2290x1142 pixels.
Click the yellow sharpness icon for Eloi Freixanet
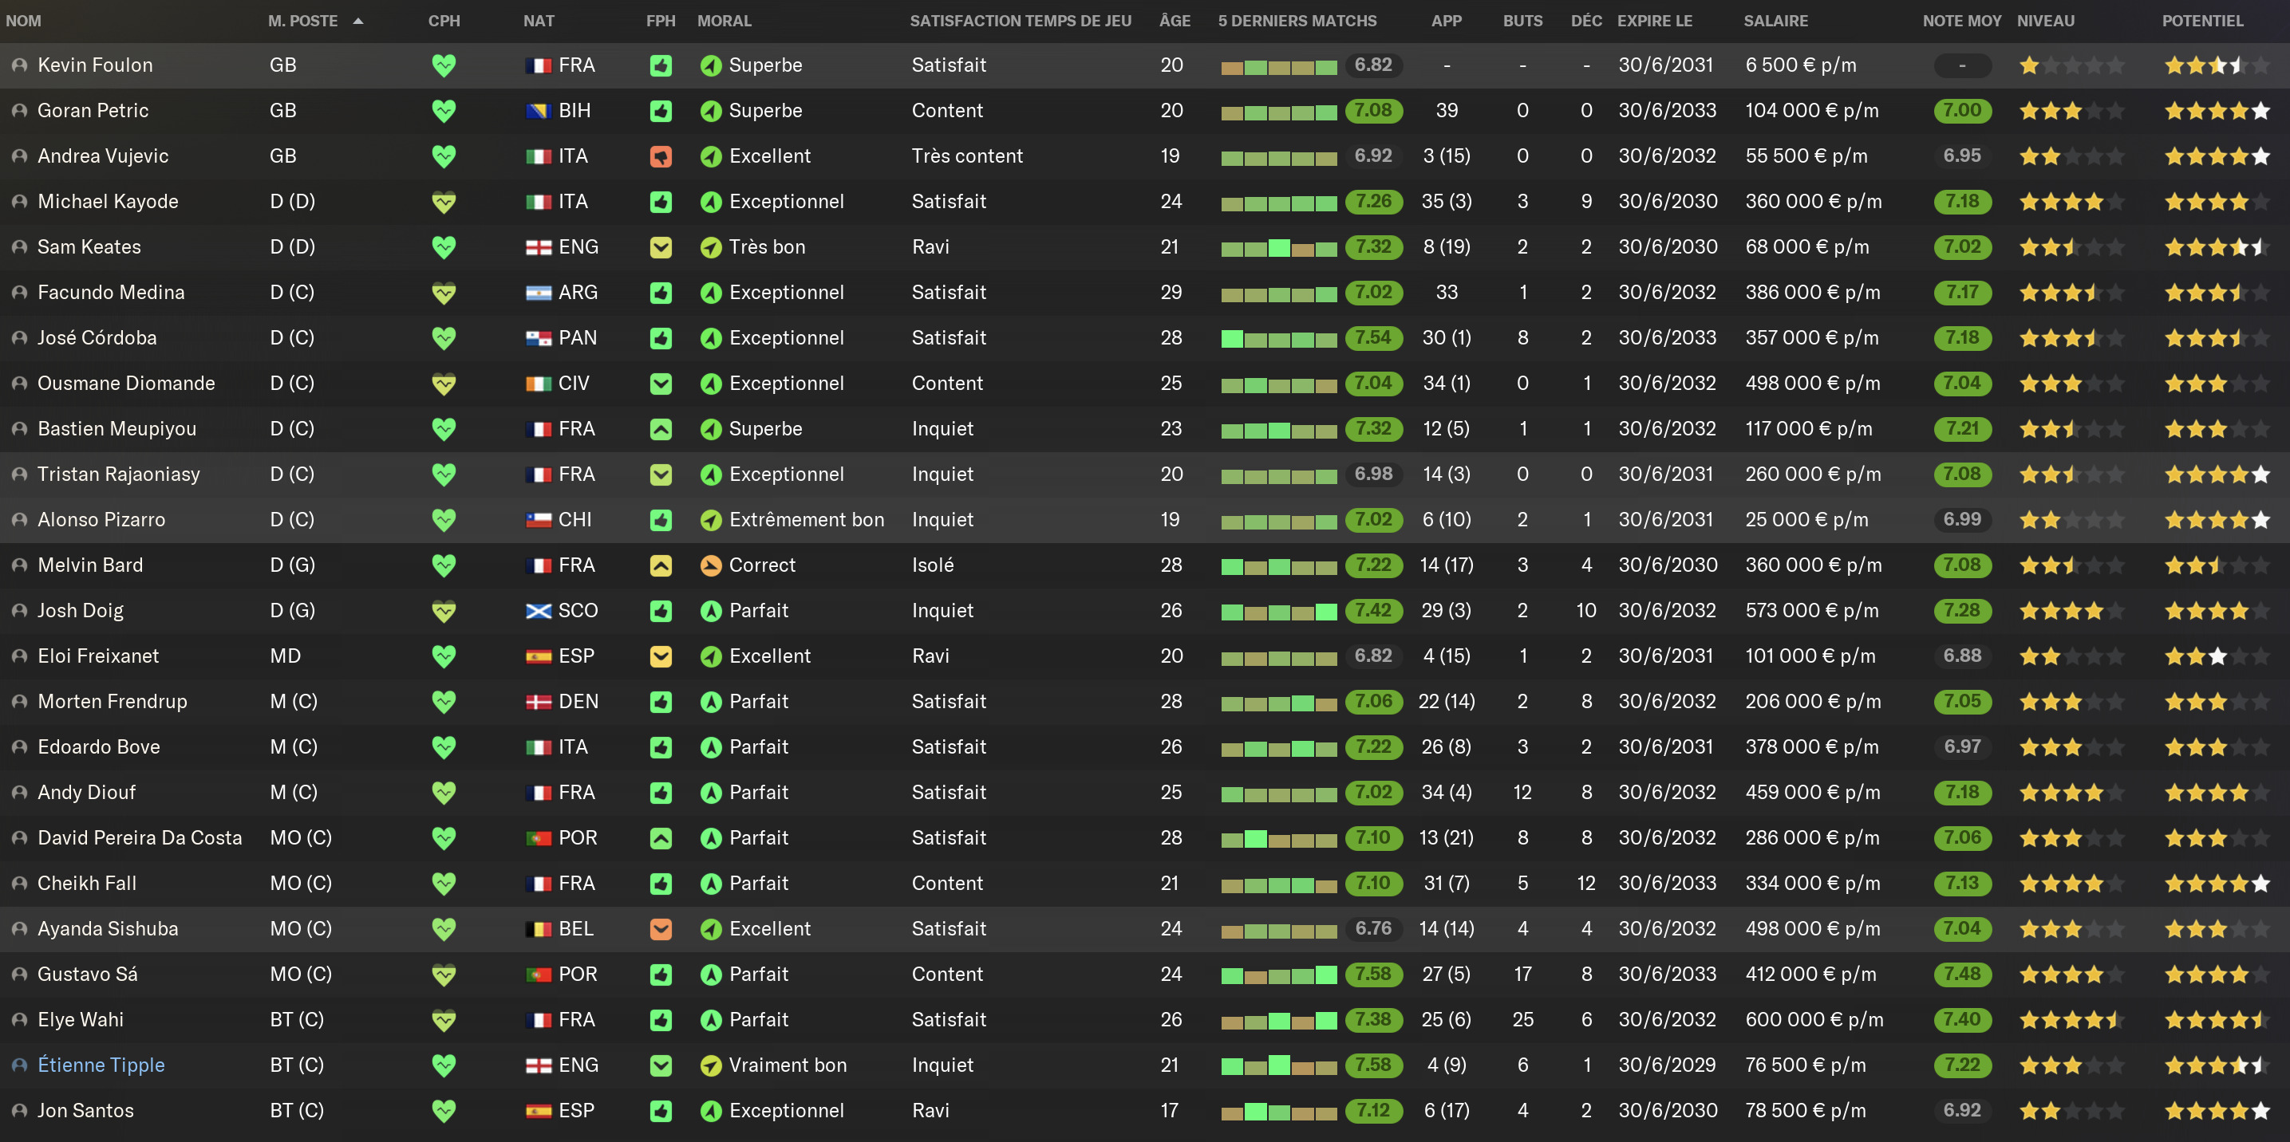point(661,656)
